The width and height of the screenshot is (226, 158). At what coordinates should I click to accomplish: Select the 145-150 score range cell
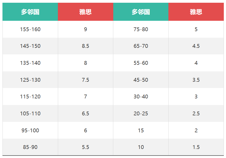click(30, 46)
